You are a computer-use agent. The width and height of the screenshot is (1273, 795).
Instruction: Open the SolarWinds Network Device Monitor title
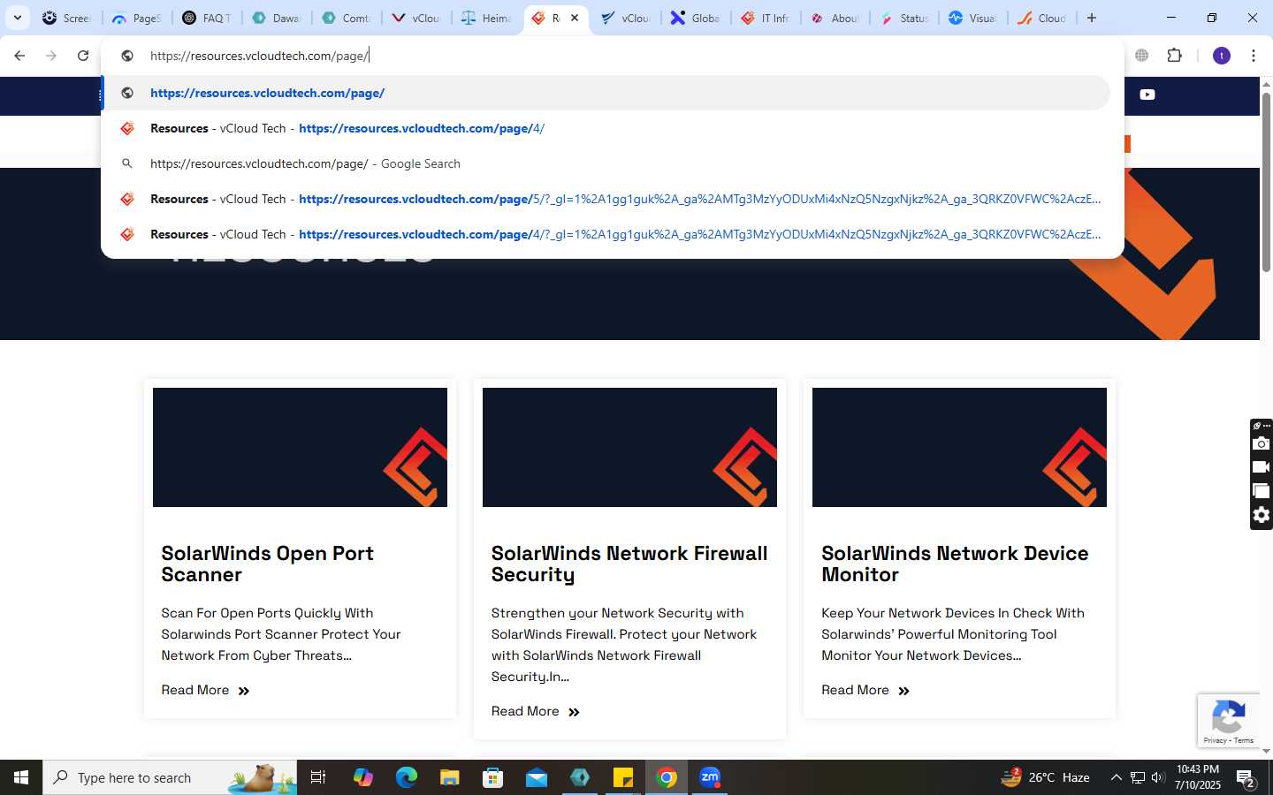tap(955, 564)
